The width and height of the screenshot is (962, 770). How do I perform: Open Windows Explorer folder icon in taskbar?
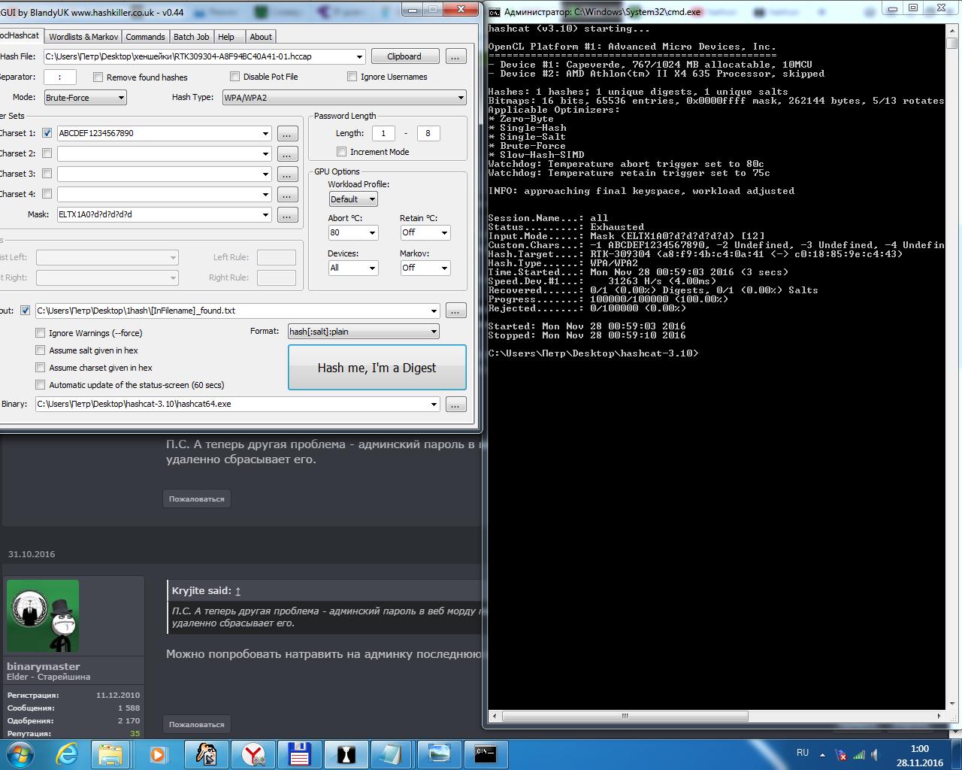(110, 754)
